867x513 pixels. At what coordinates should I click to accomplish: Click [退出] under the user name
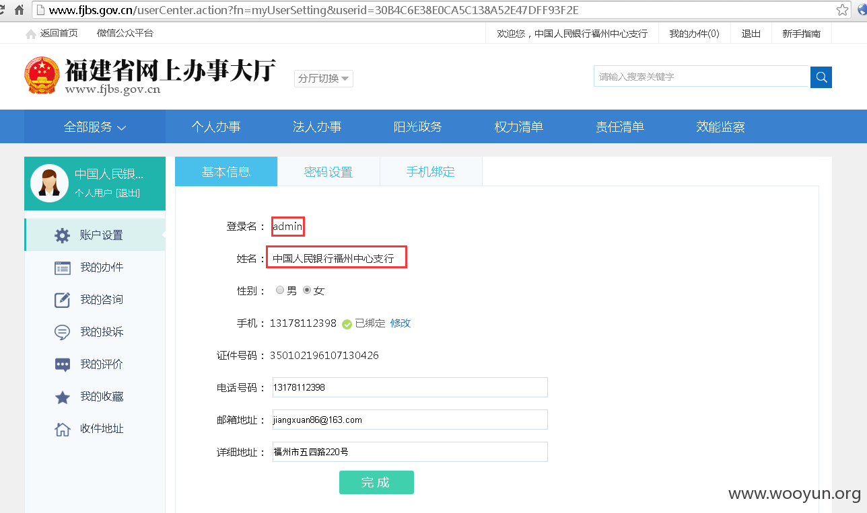point(128,194)
